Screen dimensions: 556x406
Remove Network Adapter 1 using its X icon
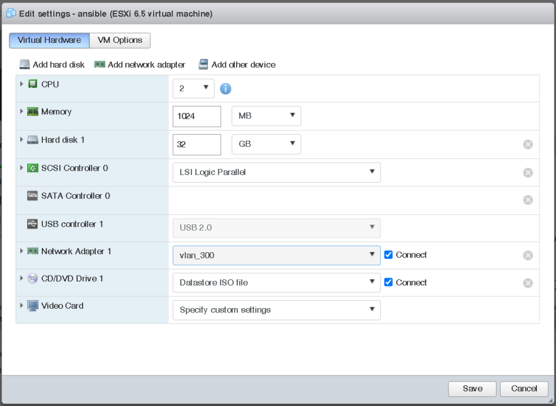(528, 255)
